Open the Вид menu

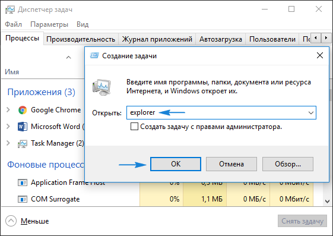83,24
